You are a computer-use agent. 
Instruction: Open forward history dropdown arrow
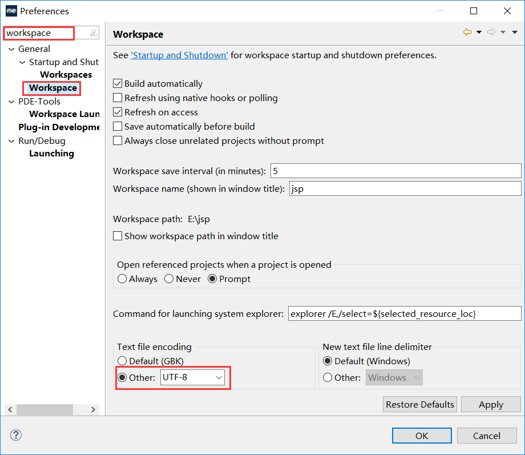pos(503,32)
